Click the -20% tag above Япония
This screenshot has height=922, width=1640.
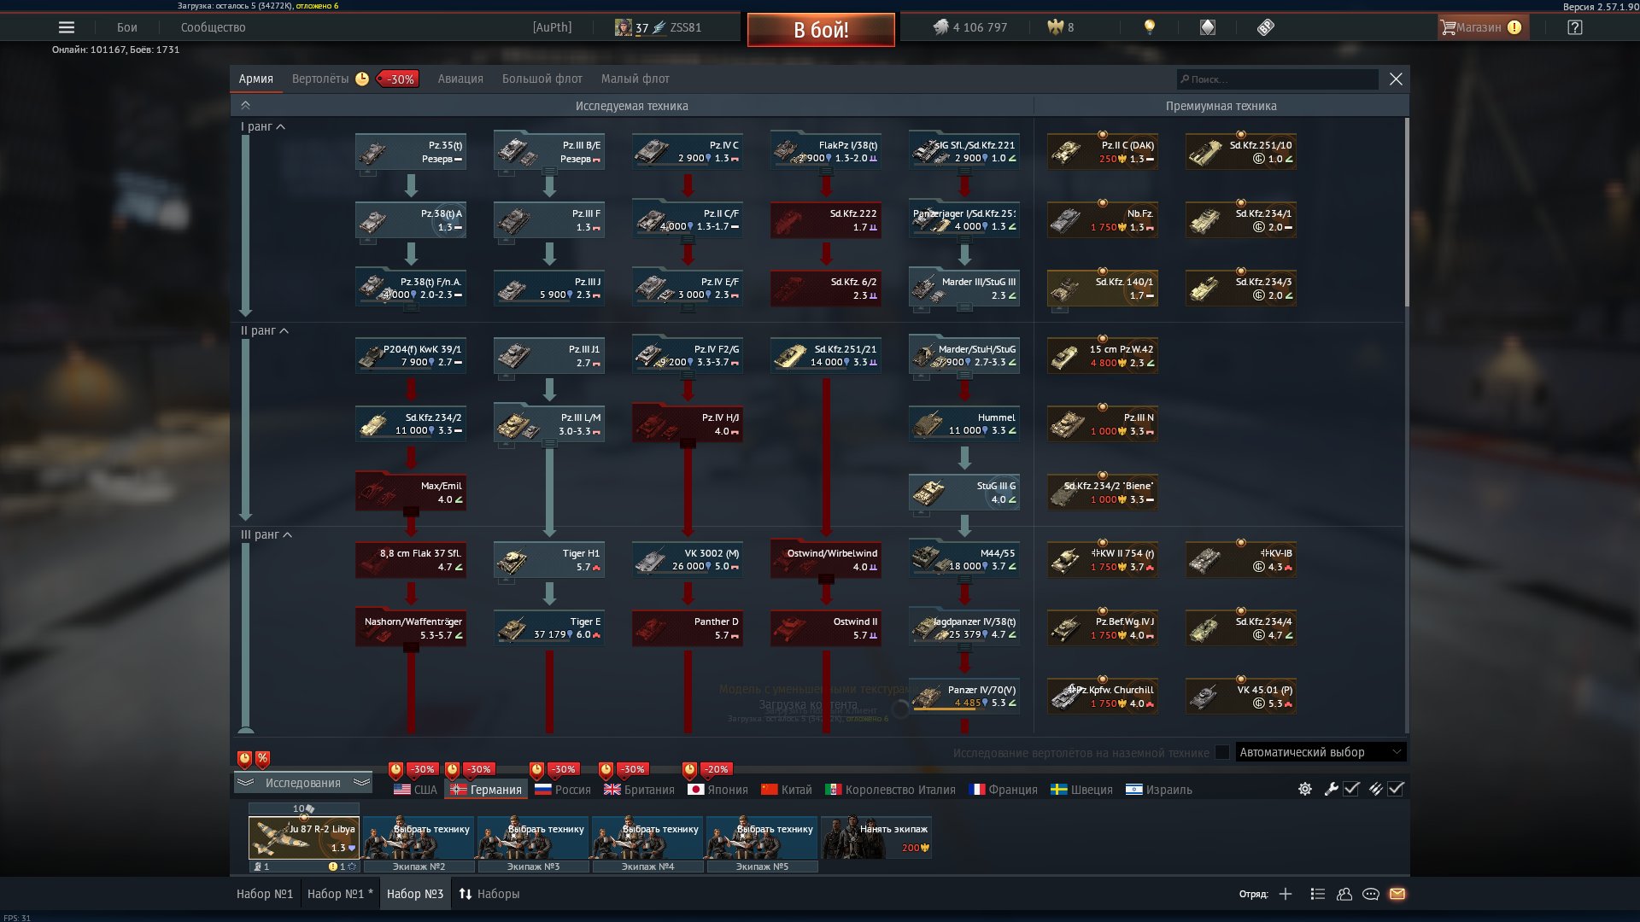[716, 769]
